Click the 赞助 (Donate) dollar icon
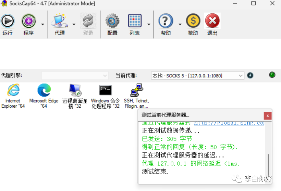The height and width of the screenshot is (191, 281). point(193,21)
